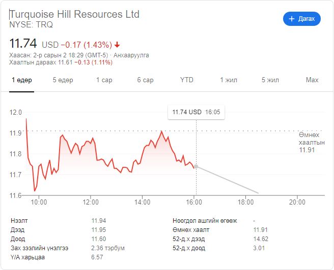Click the Turquoise Hill Resources Ltd title

[x=74, y=14]
